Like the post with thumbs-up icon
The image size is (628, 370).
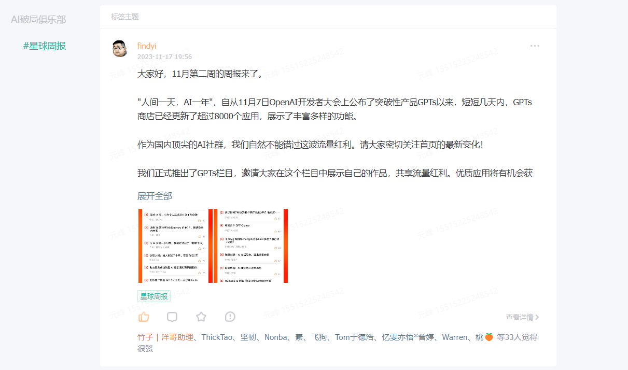point(144,317)
